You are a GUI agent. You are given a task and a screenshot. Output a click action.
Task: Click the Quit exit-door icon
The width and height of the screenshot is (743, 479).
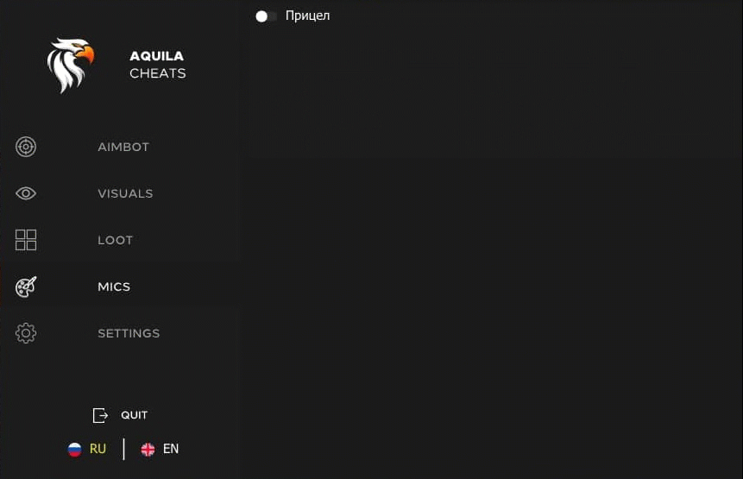[x=101, y=415]
